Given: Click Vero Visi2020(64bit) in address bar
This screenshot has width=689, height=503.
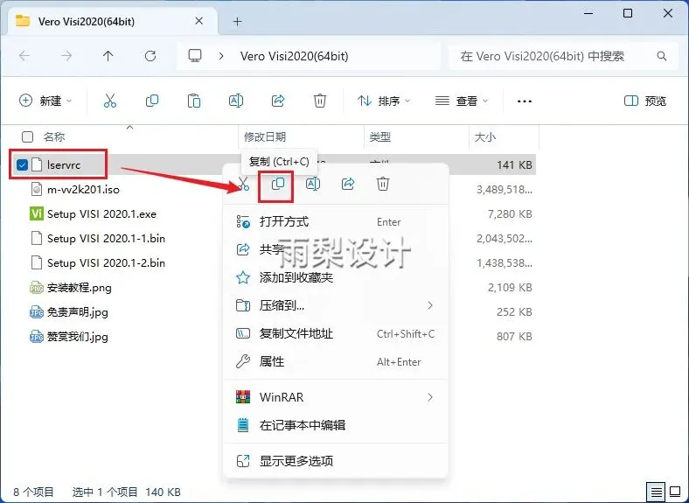Looking at the screenshot, I should [x=294, y=56].
